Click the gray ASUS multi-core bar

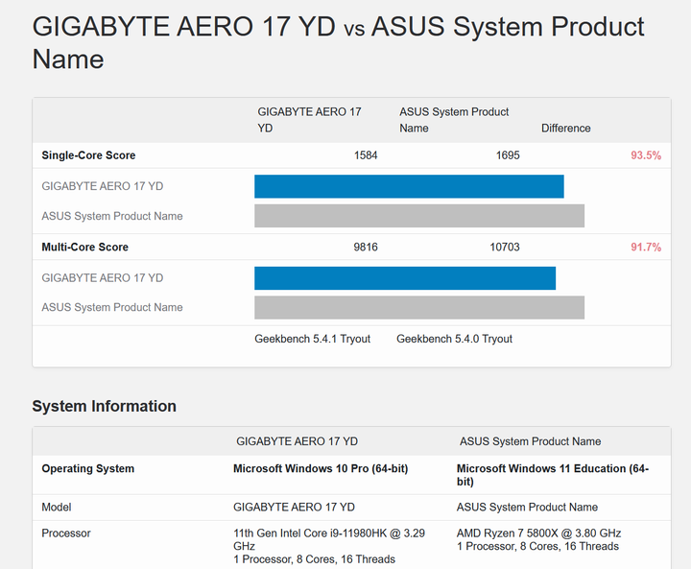pyautogui.click(x=419, y=308)
